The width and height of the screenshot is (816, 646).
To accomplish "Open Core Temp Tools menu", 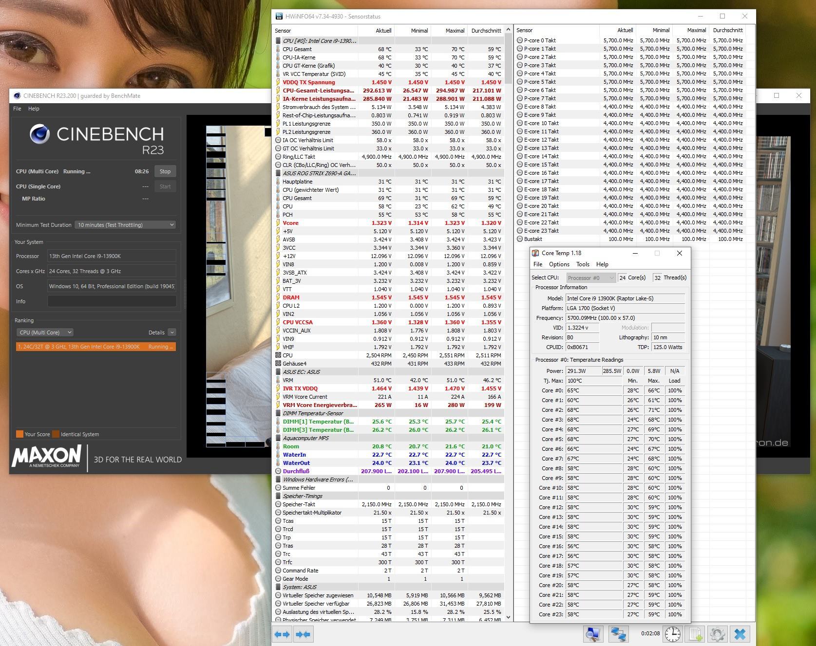I will (583, 264).
